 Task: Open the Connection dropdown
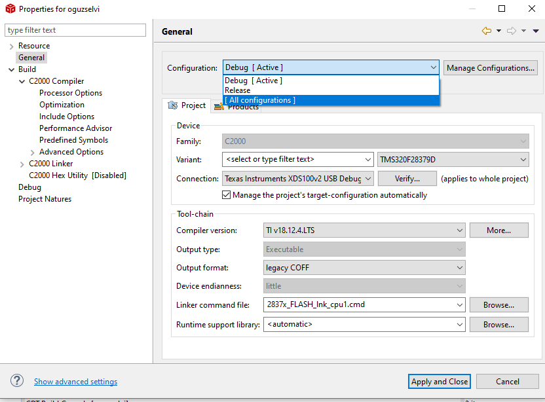[367, 178]
